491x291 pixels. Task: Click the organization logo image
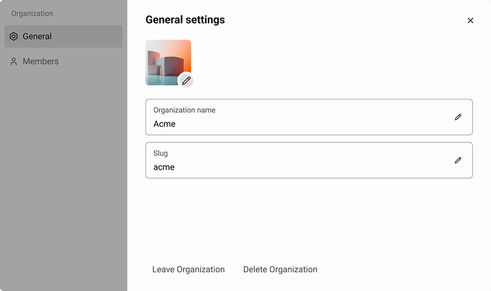(x=164, y=59)
